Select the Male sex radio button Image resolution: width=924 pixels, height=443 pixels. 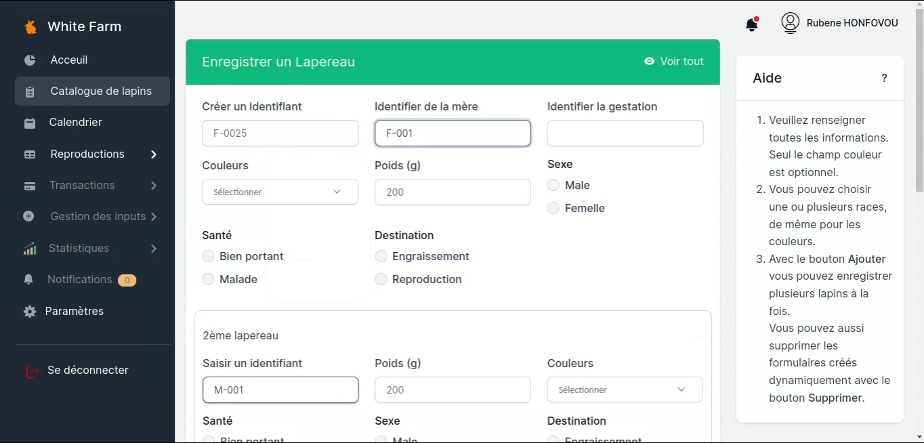553,185
